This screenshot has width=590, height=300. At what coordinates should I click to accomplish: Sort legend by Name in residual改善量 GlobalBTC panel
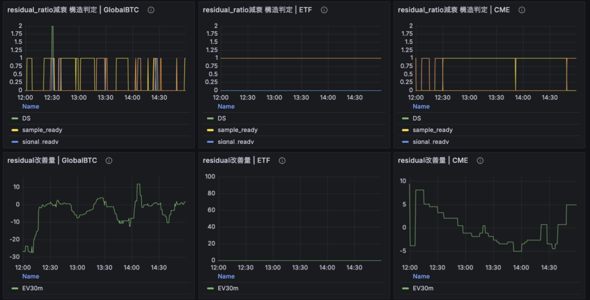[31, 276]
